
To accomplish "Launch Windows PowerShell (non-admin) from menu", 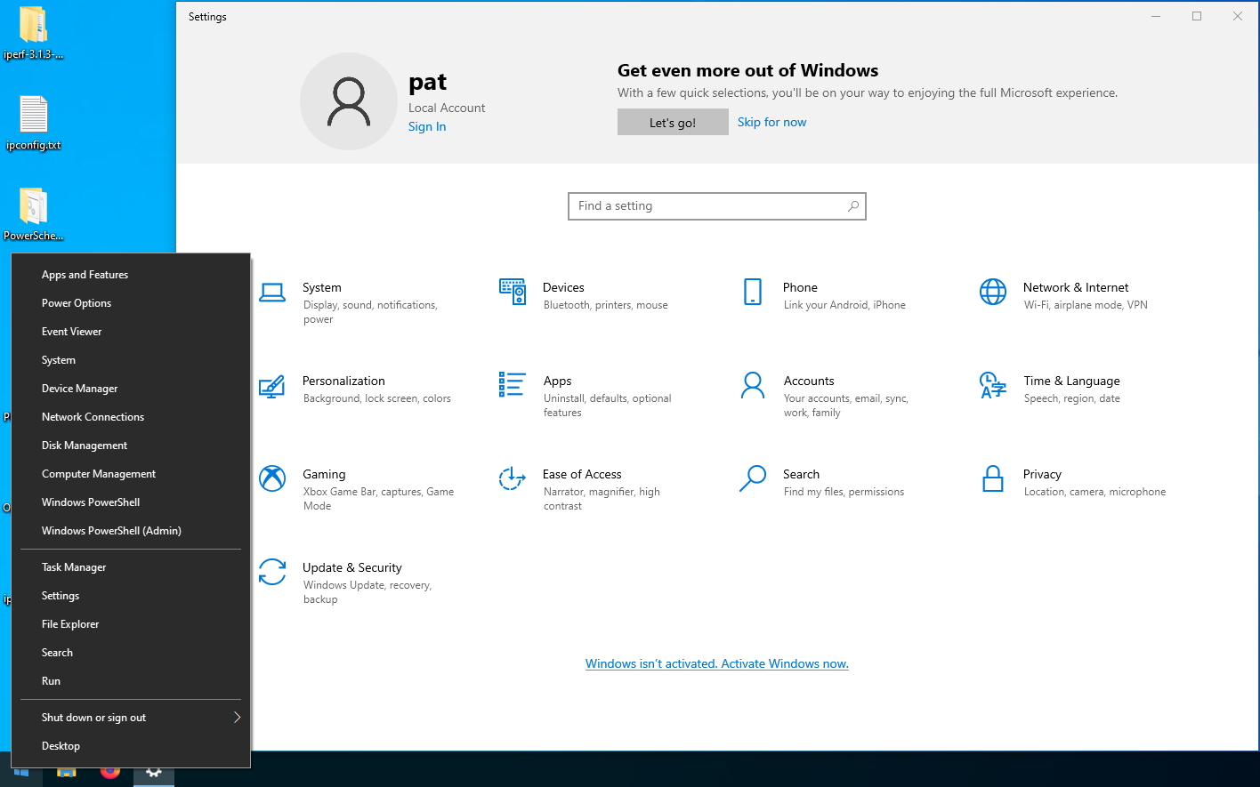I will point(131,502).
